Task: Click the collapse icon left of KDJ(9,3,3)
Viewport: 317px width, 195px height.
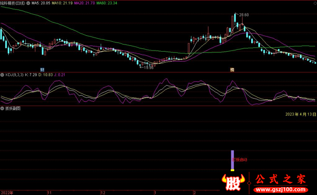Action: tap(2, 75)
